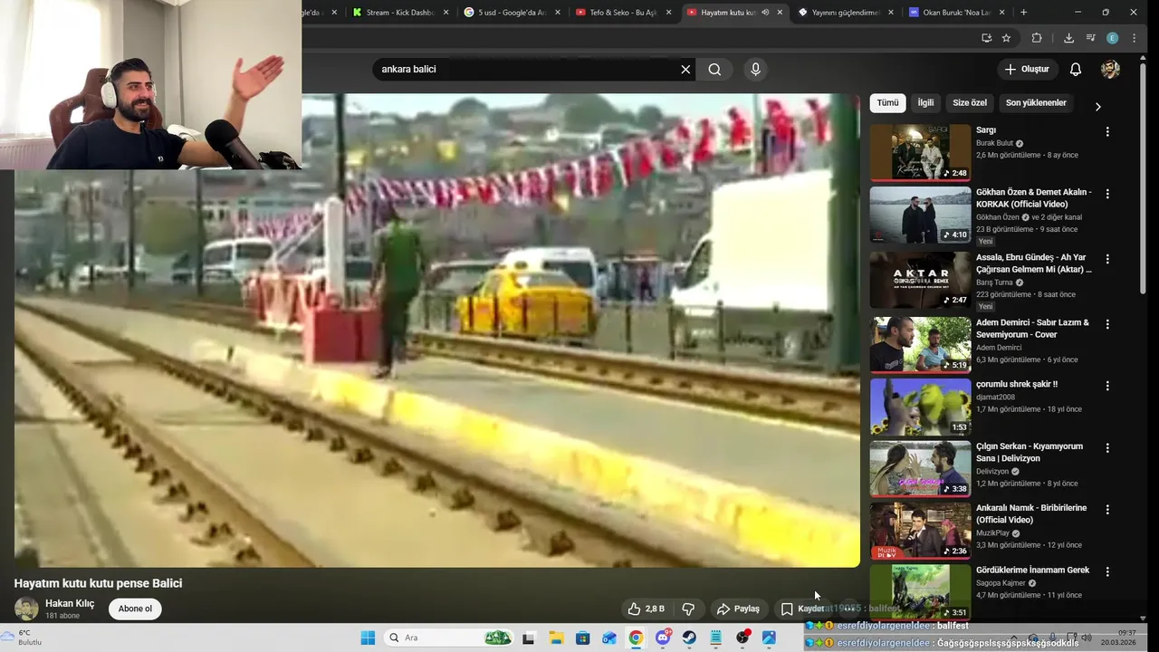
Task: Open more options for Sabır Lazım video
Action: (1106, 324)
